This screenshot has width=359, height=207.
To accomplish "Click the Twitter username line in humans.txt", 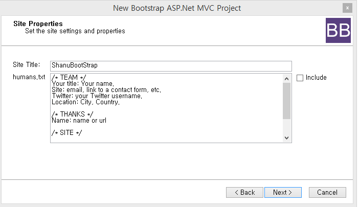I will click(x=97, y=96).
